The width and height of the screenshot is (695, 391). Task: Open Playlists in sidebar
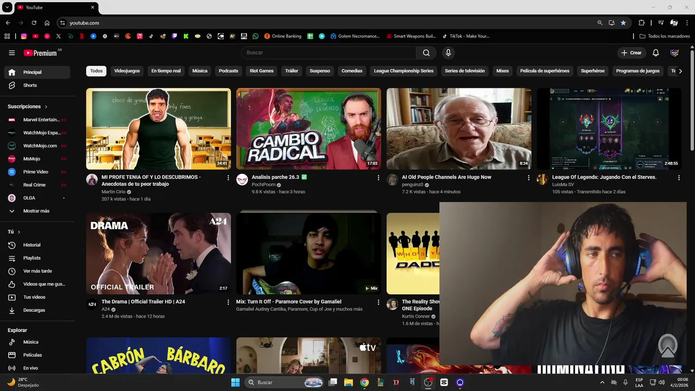37,258
